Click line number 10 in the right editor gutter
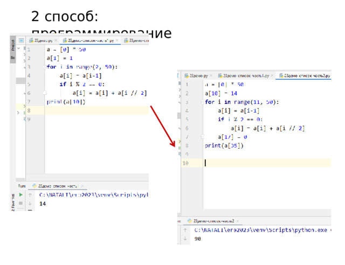The width and height of the screenshot is (345, 265). click(x=185, y=163)
